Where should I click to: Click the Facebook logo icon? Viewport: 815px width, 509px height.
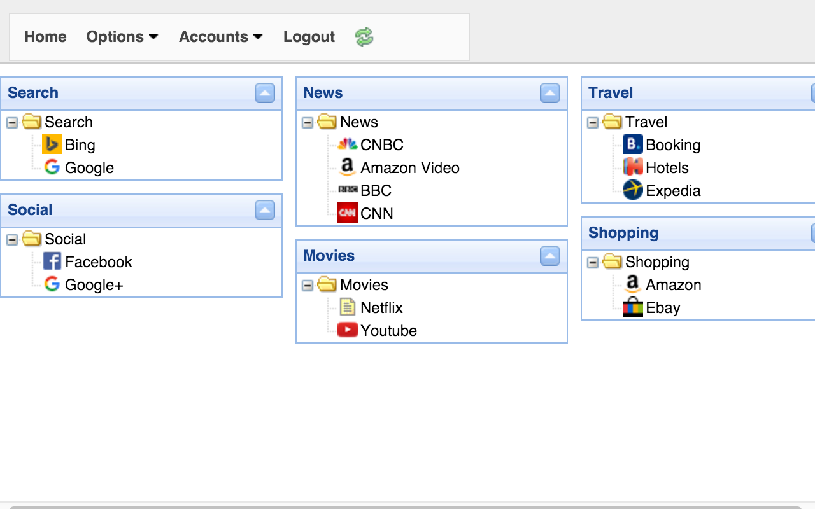(52, 261)
